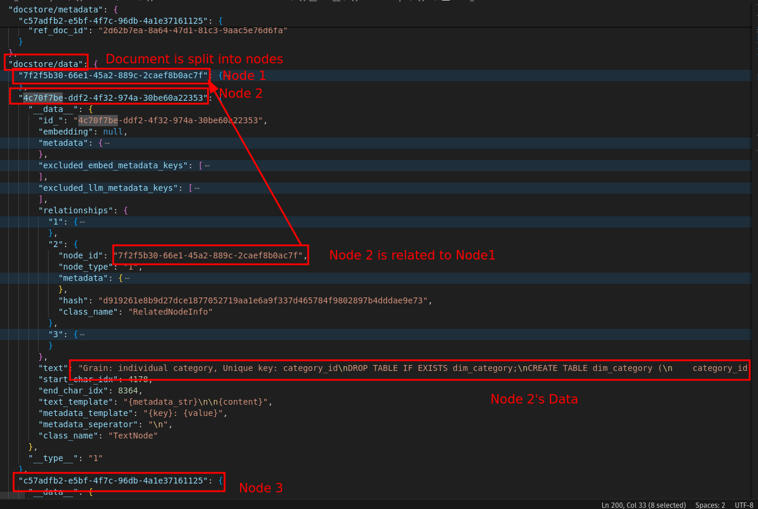Click the ref_doc_id value string
758x509 pixels.
pyautogui.click(x=193, y=30)
